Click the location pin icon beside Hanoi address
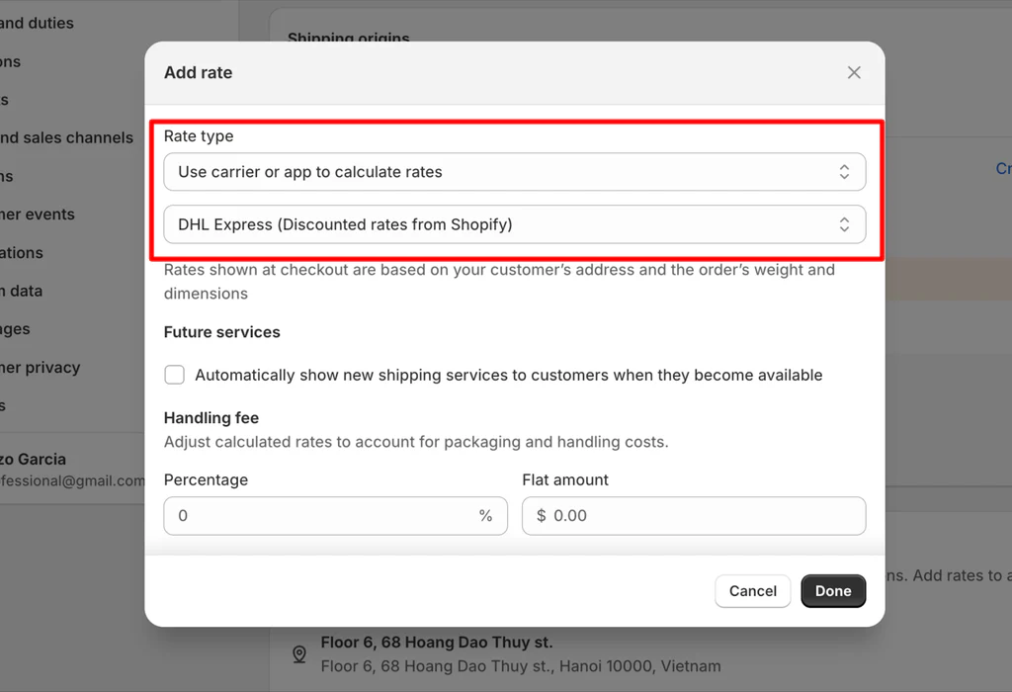 click(x=299, y=653)
